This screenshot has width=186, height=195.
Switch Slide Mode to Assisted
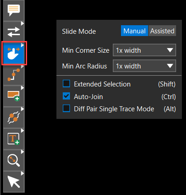[x=162, y=31]
